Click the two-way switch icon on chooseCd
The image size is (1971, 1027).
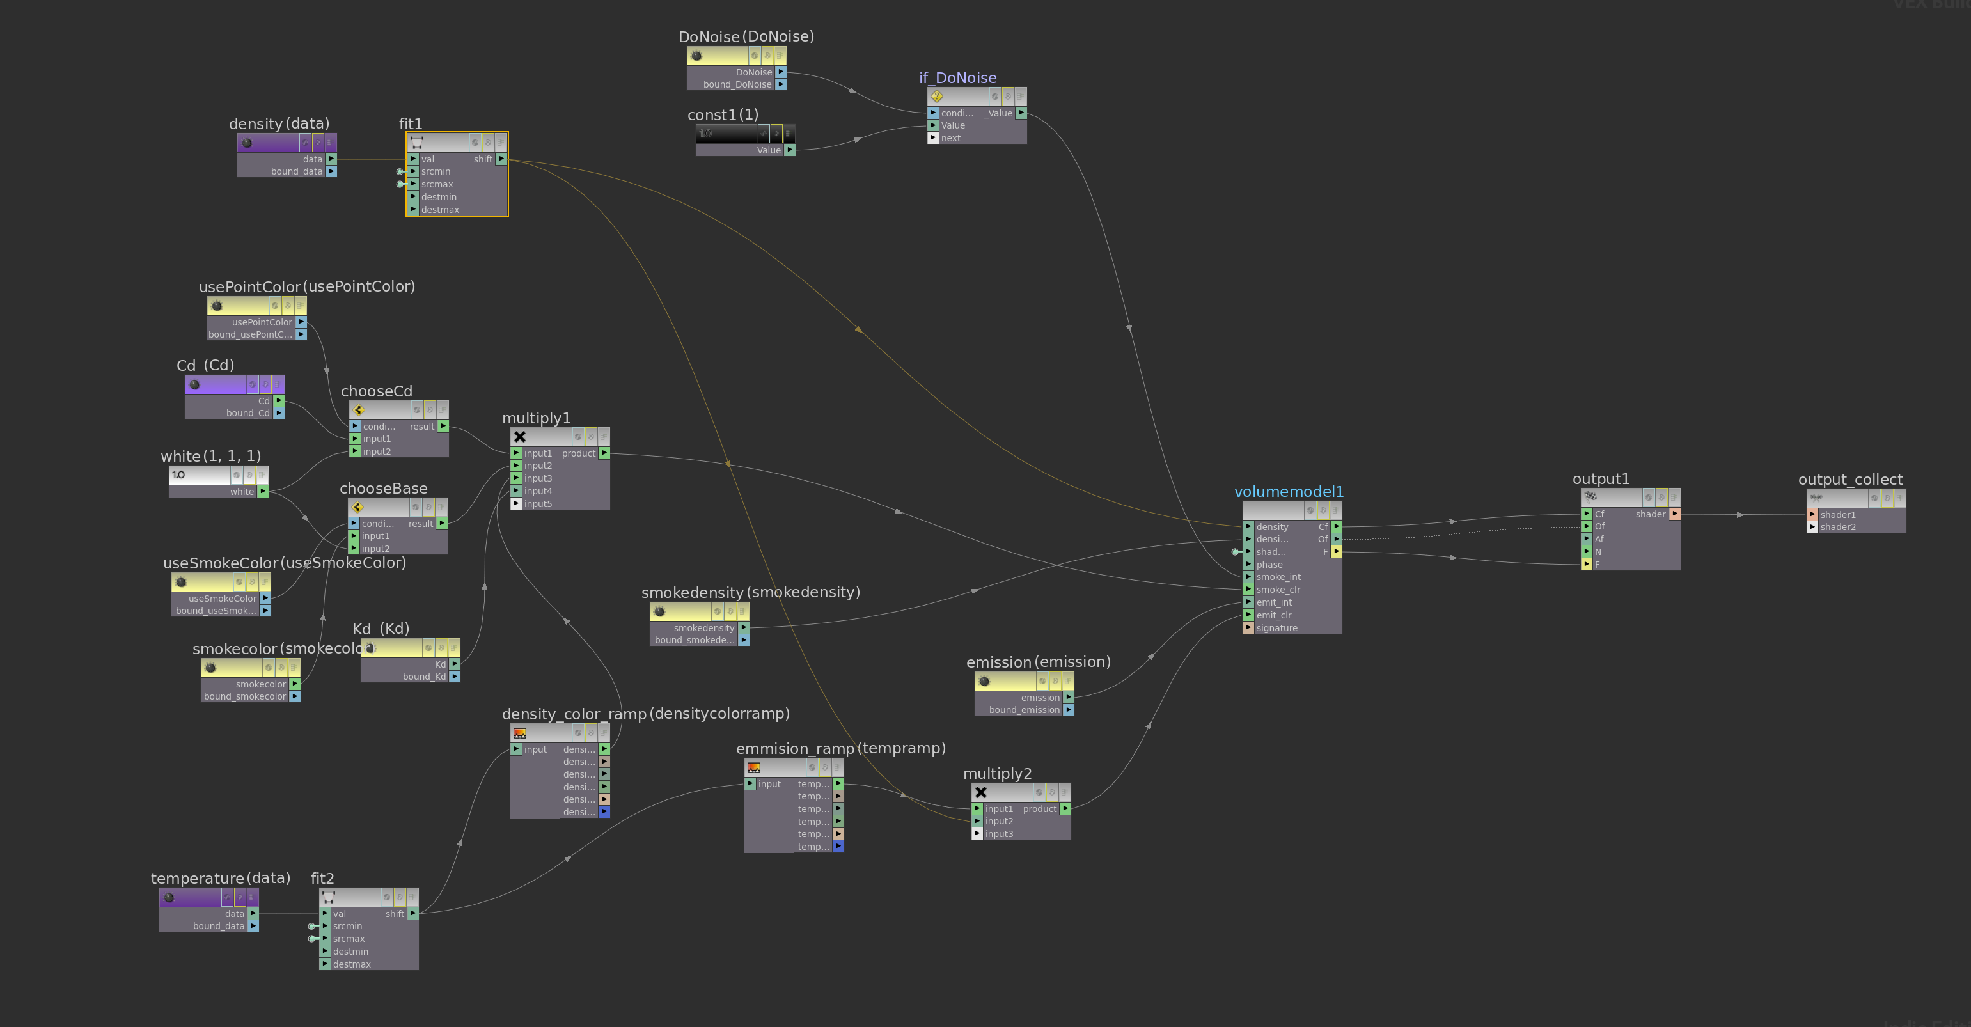(359, 409)
